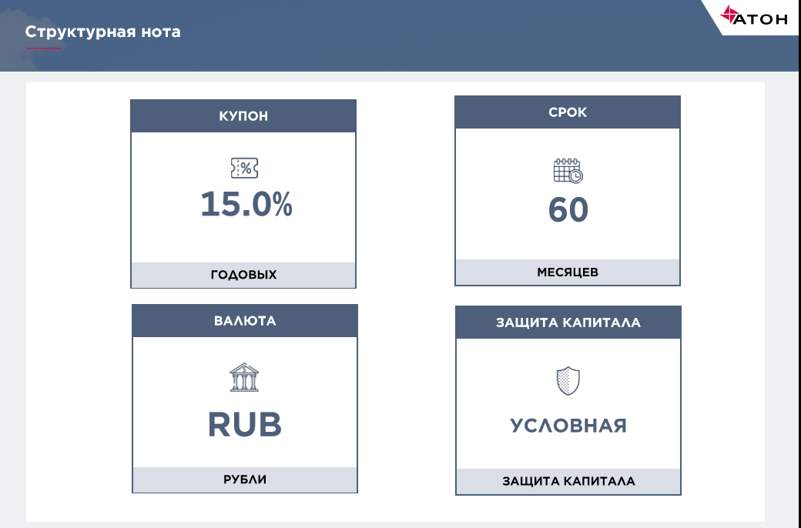Click the red underline beneath the title
This screenshot has width=801, height=528.
[43, 48]
